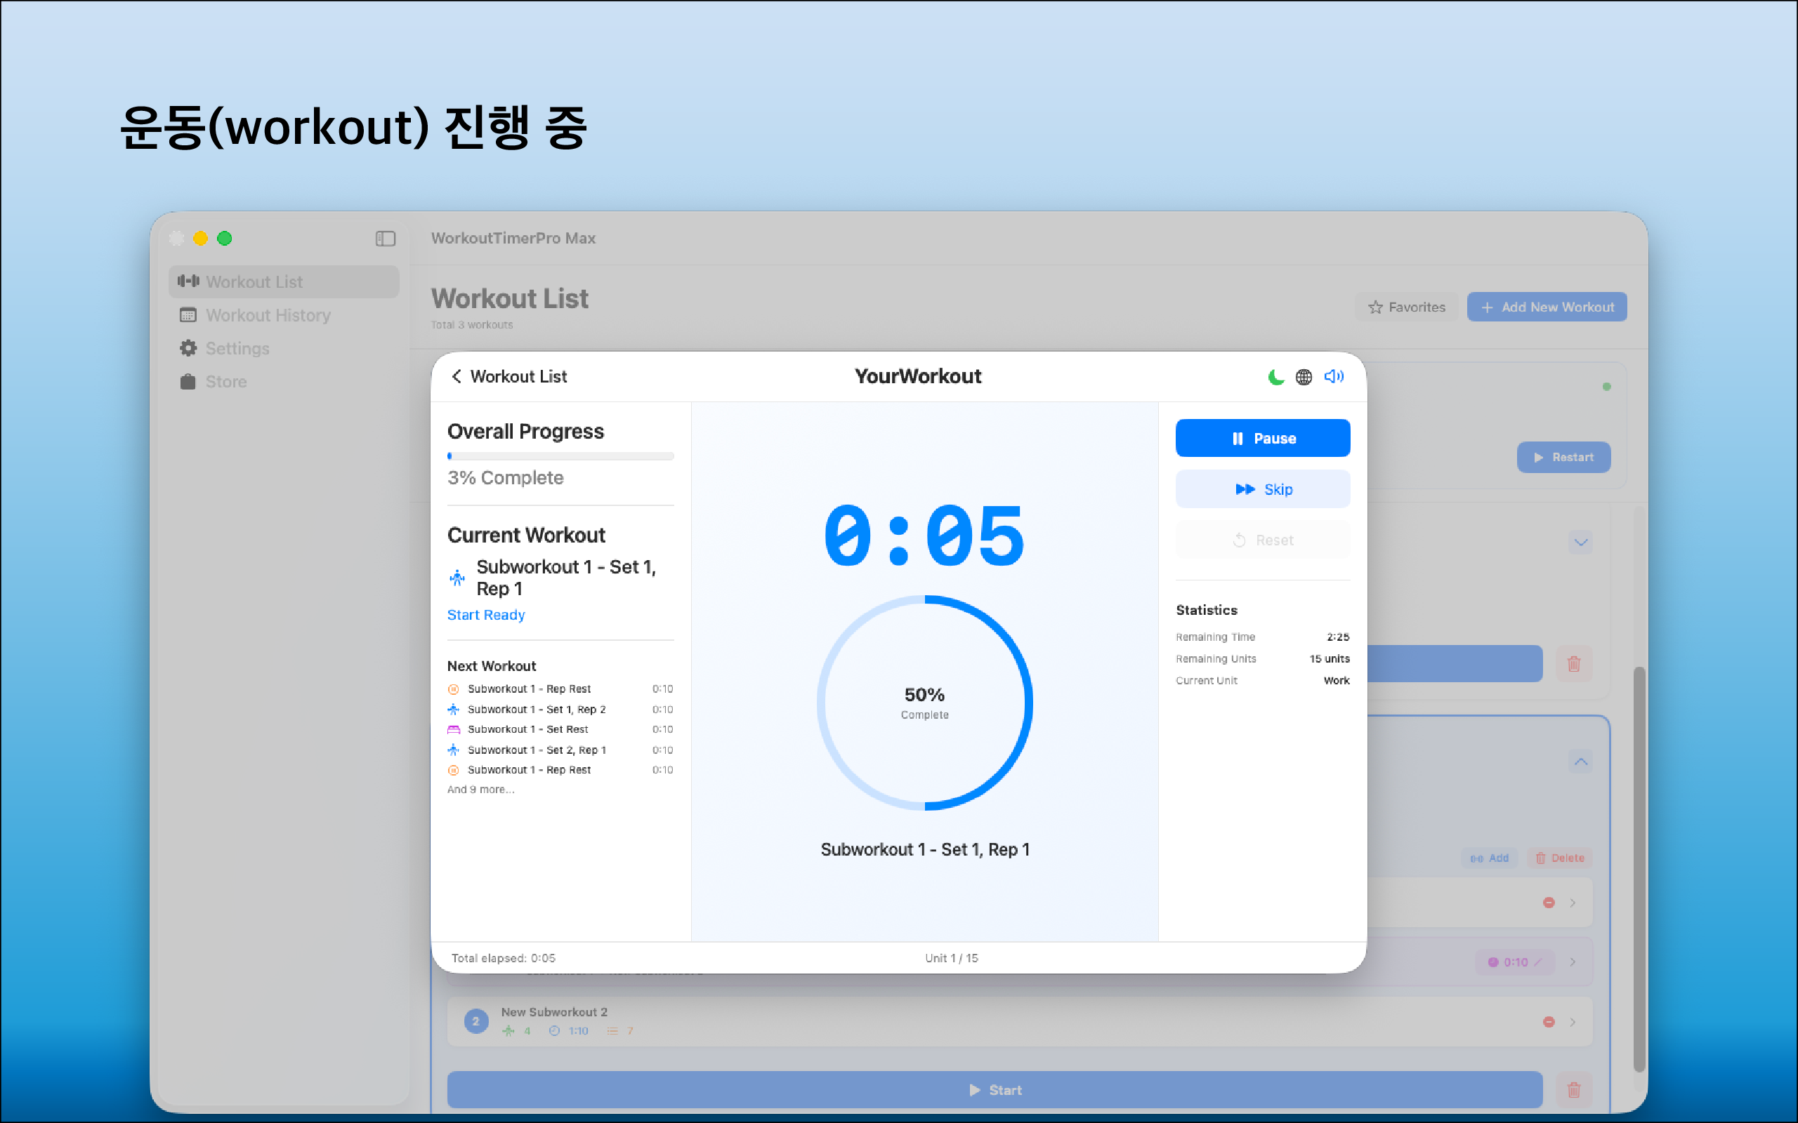1798x1123 pixels.
Task: Expand the collapsed workout chevron down
Action: point(1580,542)
